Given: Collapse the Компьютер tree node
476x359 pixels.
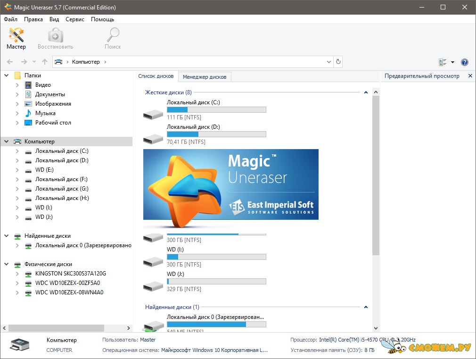Looking at the screenshot, I should 7,142.
